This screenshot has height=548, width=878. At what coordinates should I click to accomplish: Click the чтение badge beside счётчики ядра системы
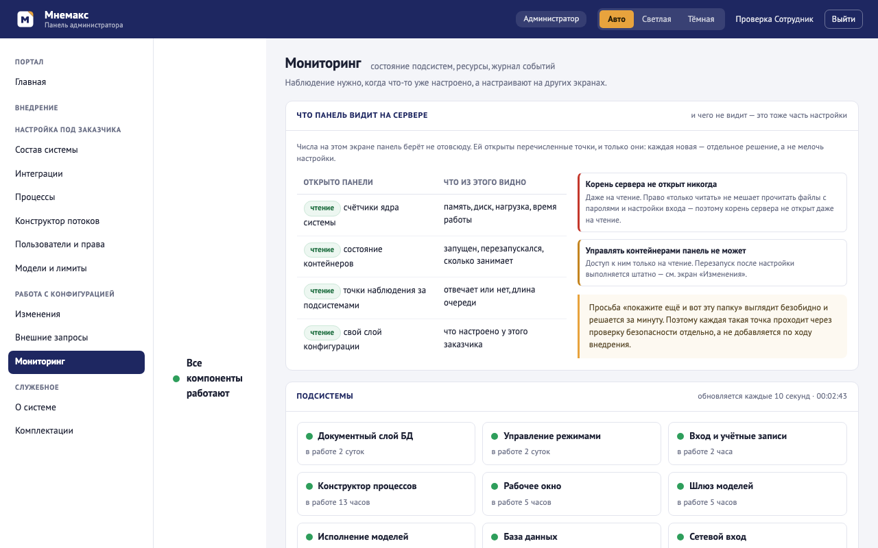(322, 208)
